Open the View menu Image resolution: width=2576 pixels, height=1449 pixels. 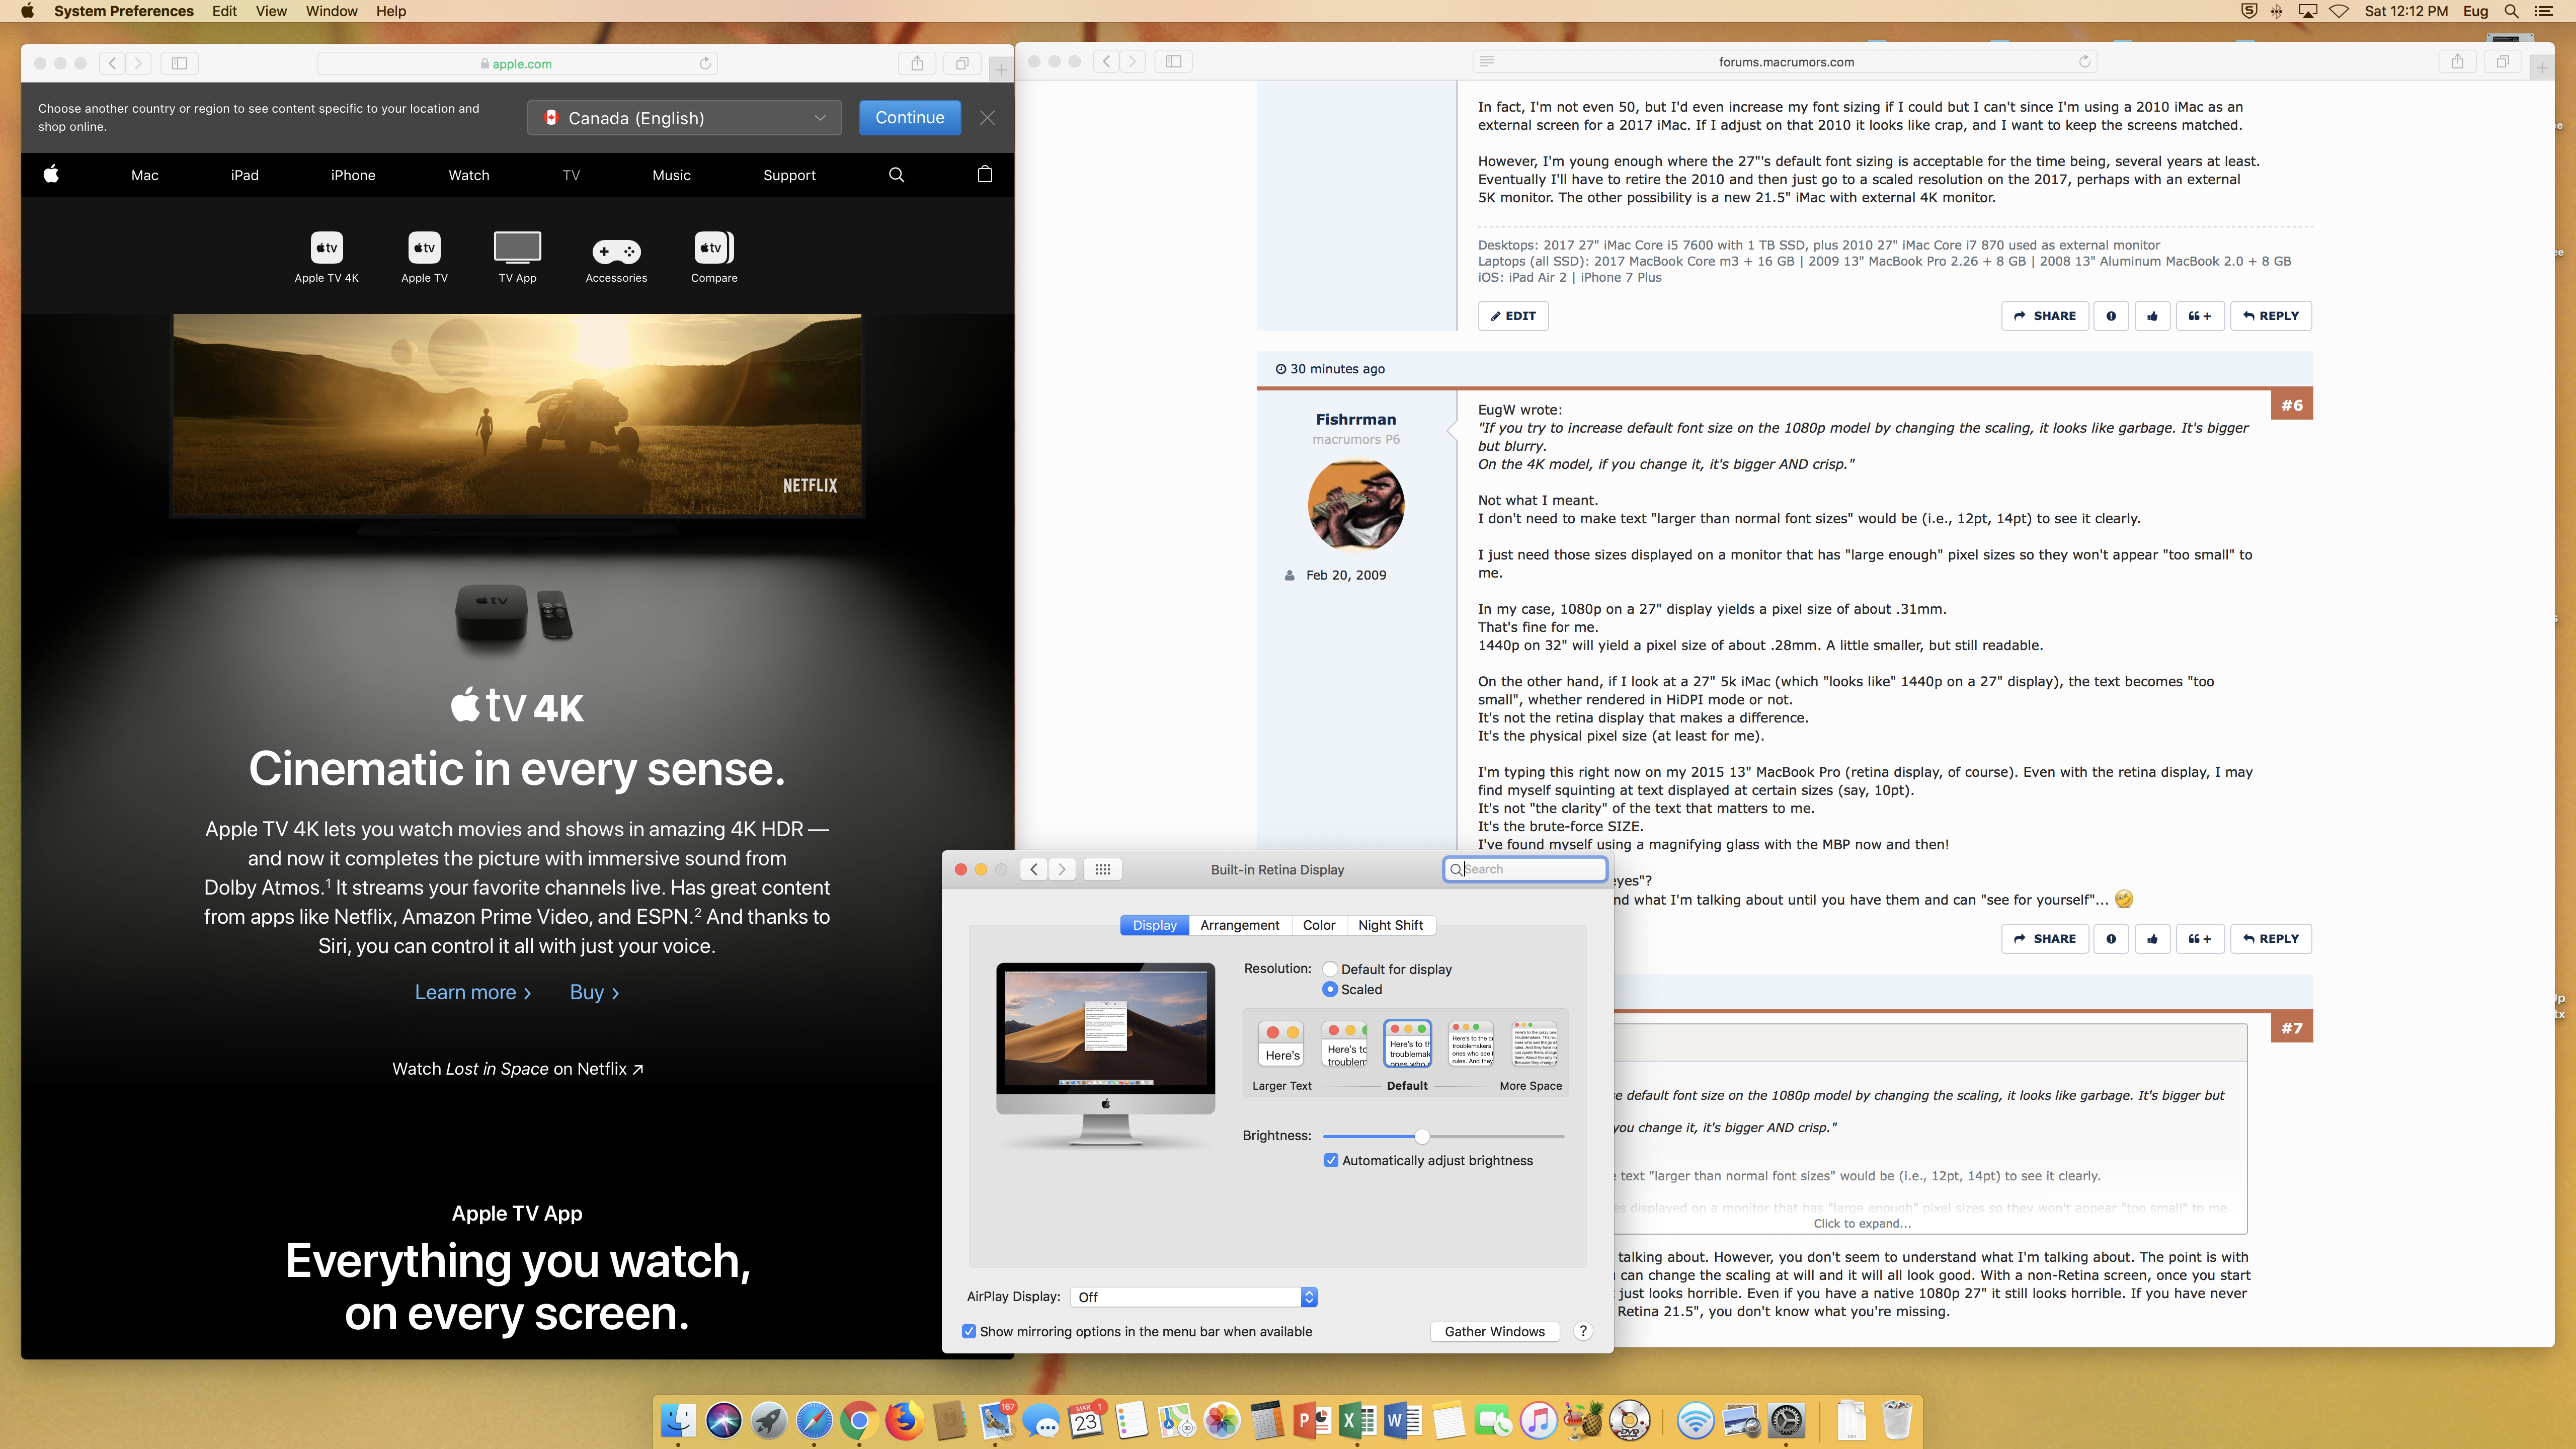click(x=271, y=11)
